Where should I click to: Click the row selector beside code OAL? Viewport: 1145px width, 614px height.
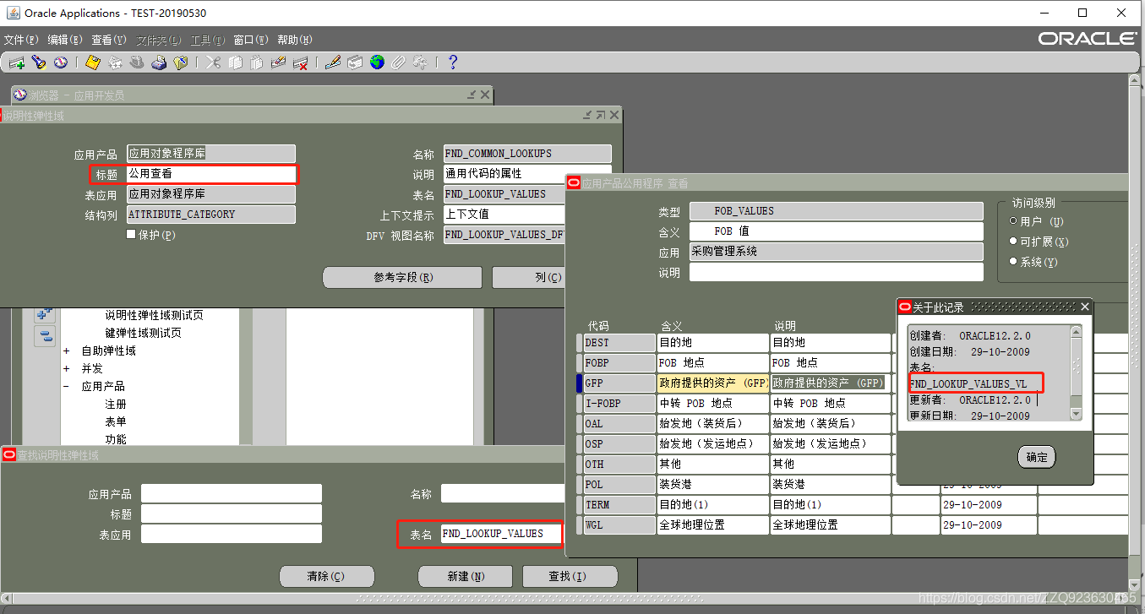(580, 424)
